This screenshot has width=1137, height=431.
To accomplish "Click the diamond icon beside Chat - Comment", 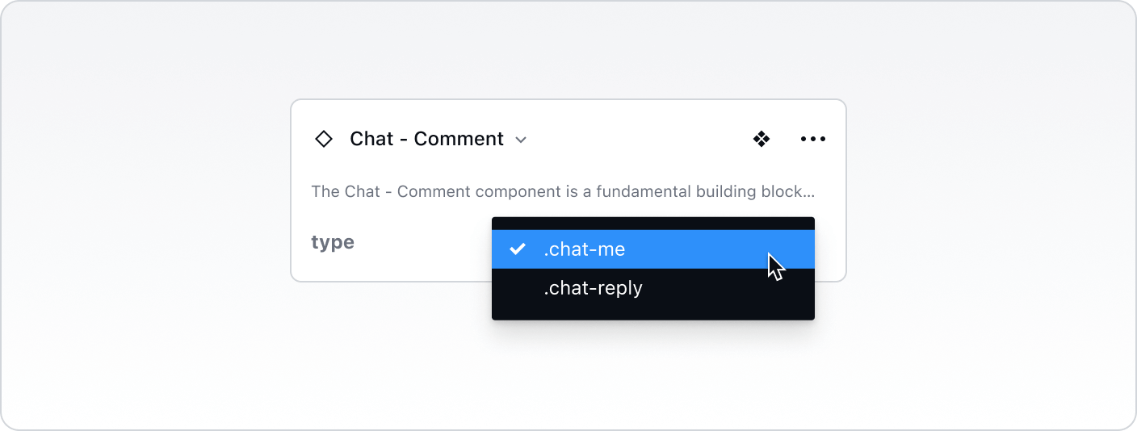I will coord(323,139).
